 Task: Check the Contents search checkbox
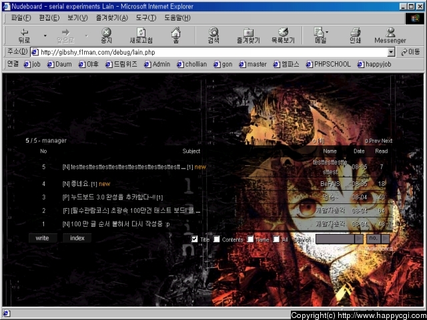pos(216,239)
